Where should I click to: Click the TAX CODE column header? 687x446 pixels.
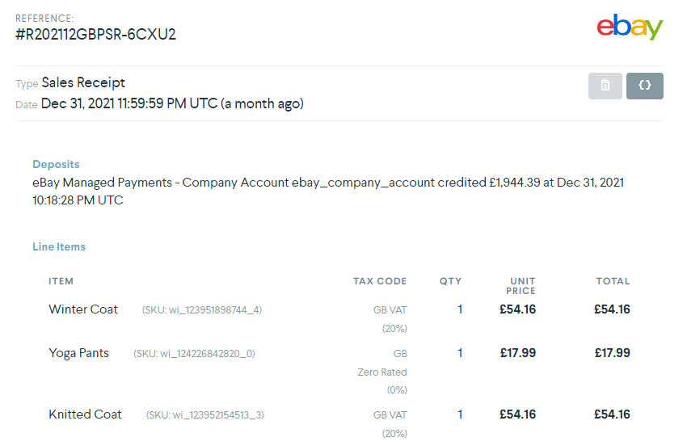pos(380,281)
